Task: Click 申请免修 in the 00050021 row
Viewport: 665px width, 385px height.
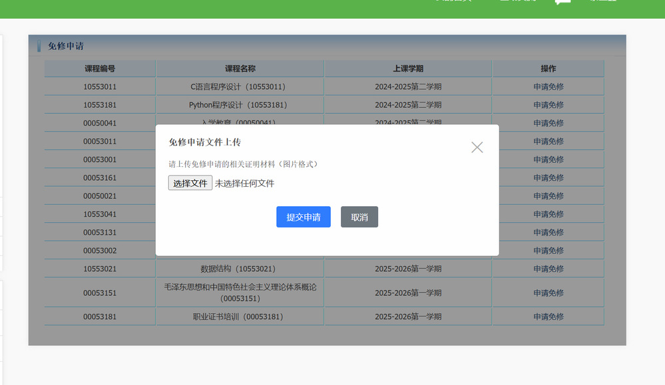Action: 548,196
